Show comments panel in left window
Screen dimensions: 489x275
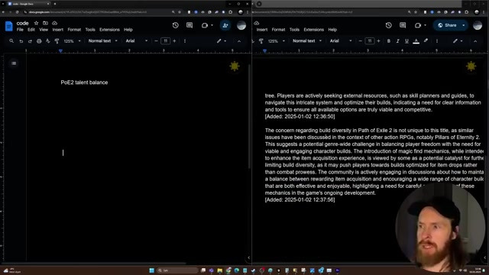pos(189,25)
